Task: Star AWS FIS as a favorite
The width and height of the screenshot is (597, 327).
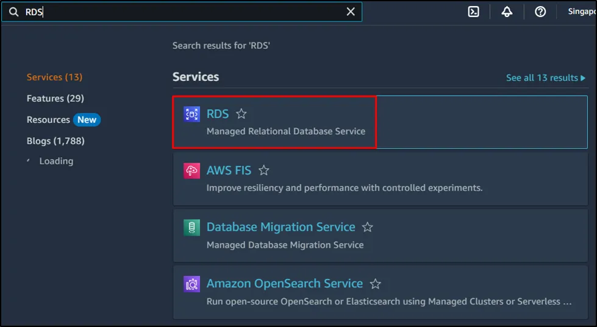Action: pos(263,171)
